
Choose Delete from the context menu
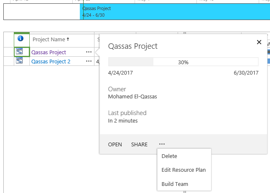tap(169, 156)
